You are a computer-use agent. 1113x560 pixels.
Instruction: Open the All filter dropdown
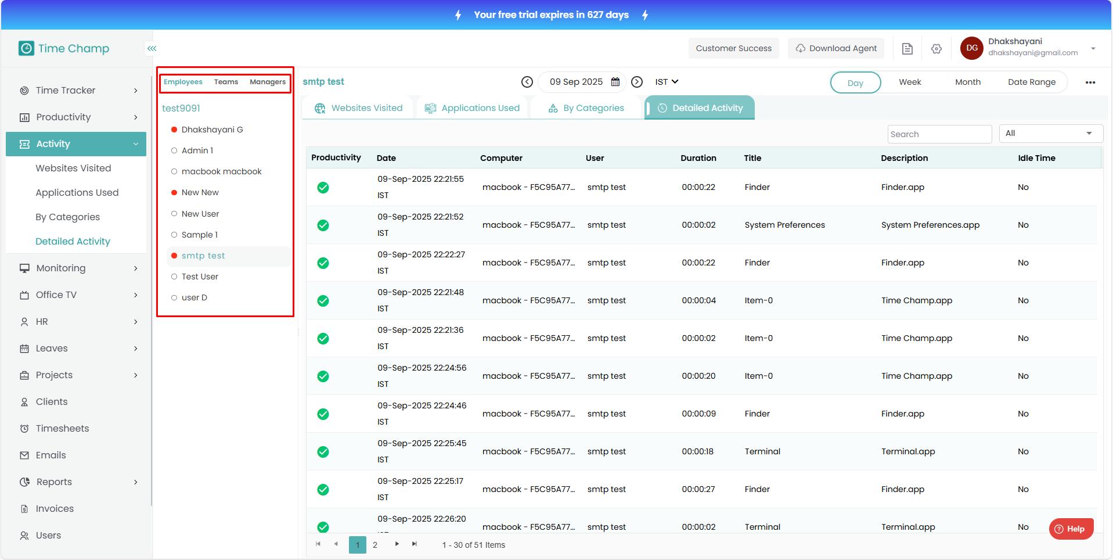(1050, 134)
